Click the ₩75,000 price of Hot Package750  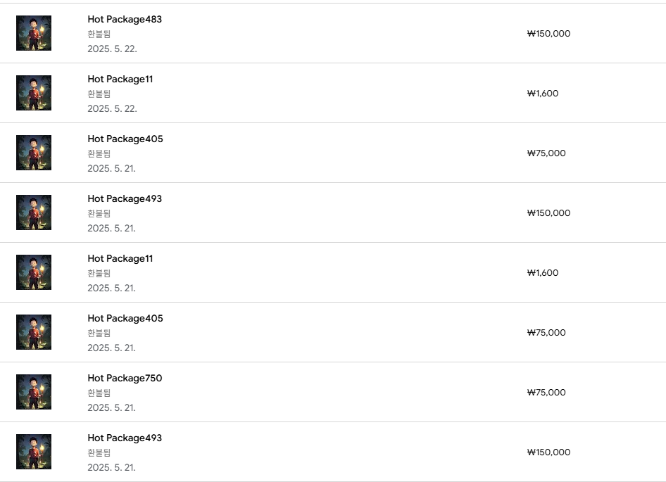coord(546,393)
